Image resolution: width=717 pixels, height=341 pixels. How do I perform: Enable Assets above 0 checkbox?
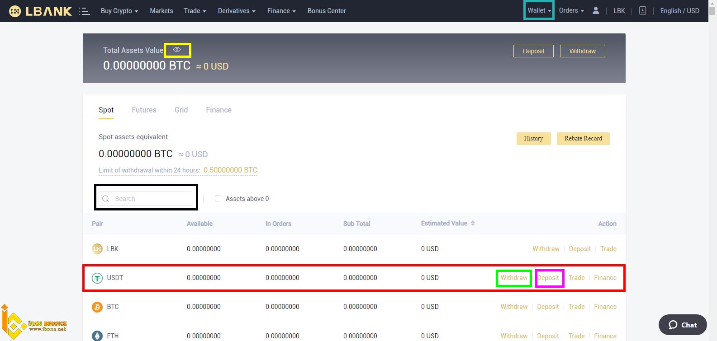pos(218,198)
